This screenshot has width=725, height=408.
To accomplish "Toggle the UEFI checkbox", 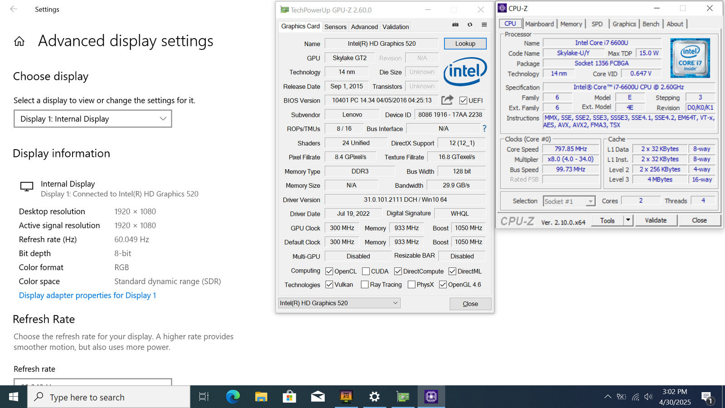I will click(463, 101).
